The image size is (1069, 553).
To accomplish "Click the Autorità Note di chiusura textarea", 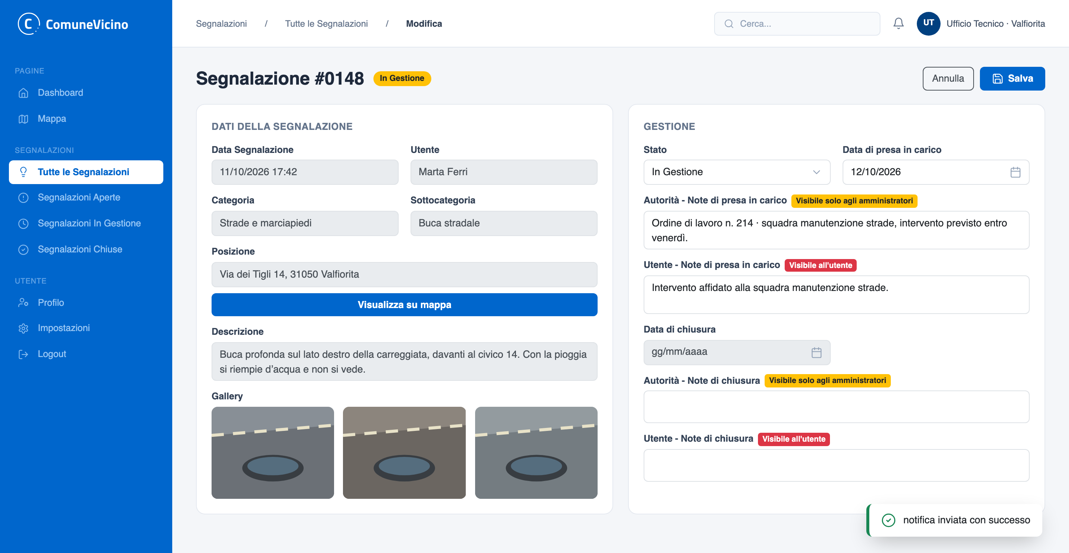I will tap(836, 406).
